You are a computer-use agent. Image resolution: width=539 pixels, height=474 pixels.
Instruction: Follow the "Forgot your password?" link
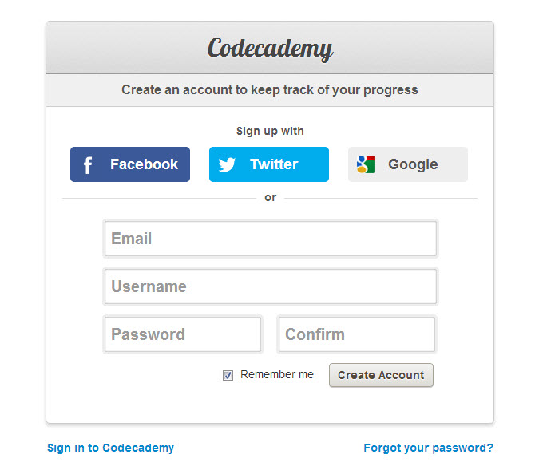(428, 448)
